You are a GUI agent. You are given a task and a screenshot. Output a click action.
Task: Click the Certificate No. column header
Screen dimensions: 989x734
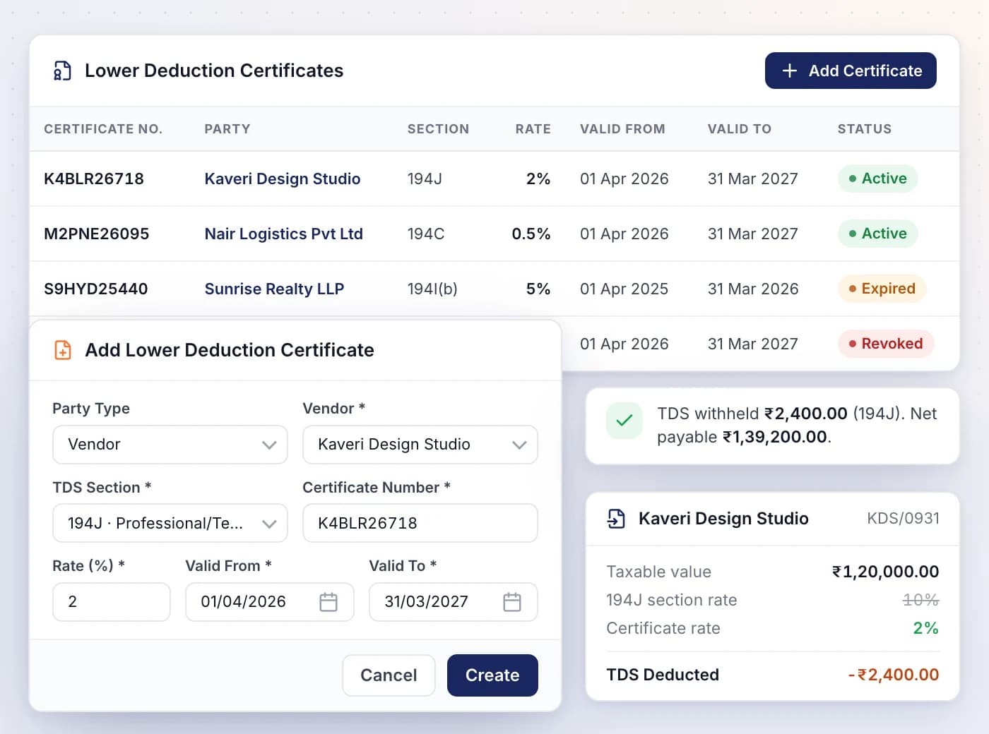pos(103,129)
